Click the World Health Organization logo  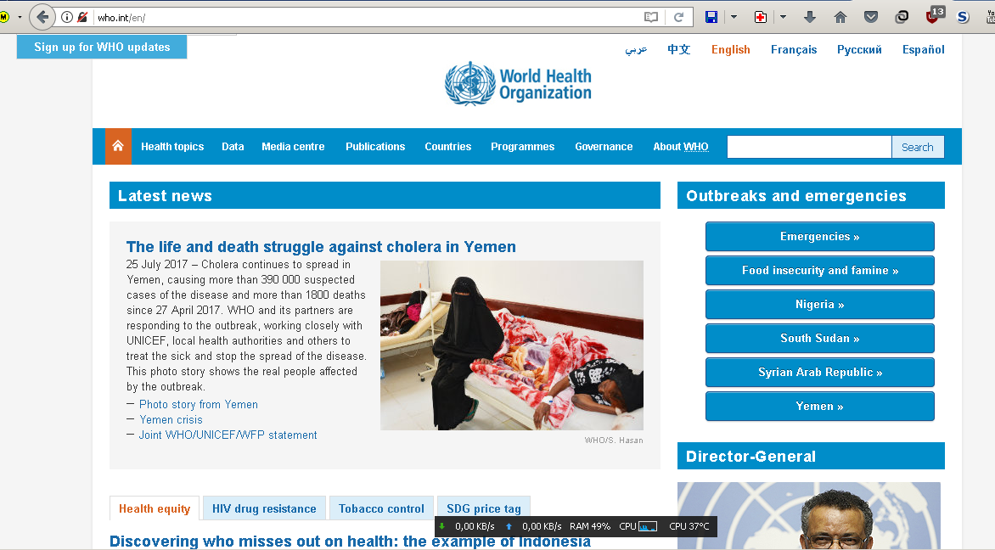pyautogui.click(x=518, y=84)
